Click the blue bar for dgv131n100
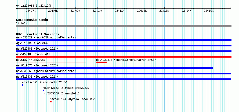239x112 pixels. click(x=124, y=46)
